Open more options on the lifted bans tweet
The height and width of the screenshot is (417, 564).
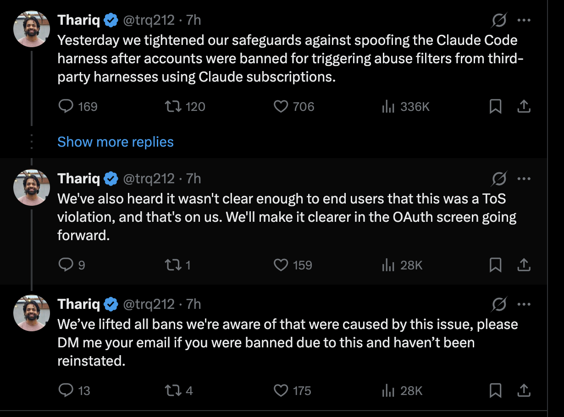[x=524, y=304]
